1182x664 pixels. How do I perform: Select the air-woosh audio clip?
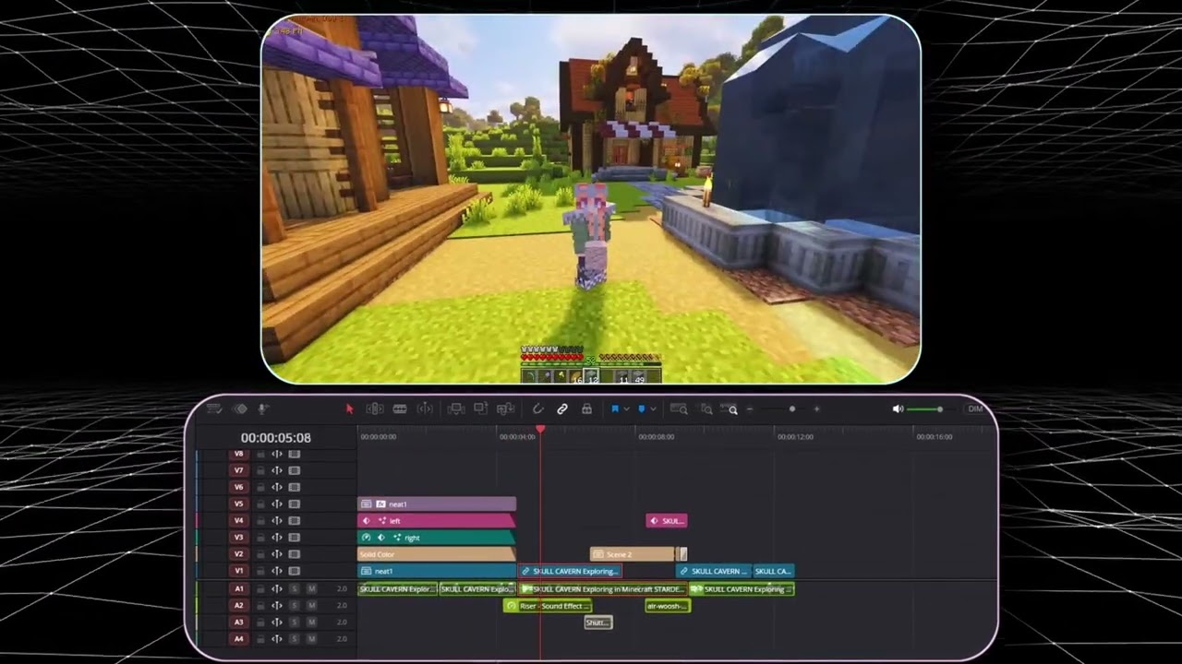point(668,606)
